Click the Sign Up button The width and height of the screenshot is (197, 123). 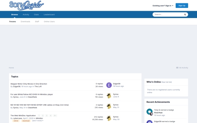coord(182,6)
